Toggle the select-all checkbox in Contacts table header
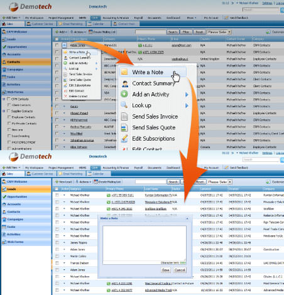Image resolution: width=284 pixels, height=295 pixels. pyautogui.click(x=57, y=39)
